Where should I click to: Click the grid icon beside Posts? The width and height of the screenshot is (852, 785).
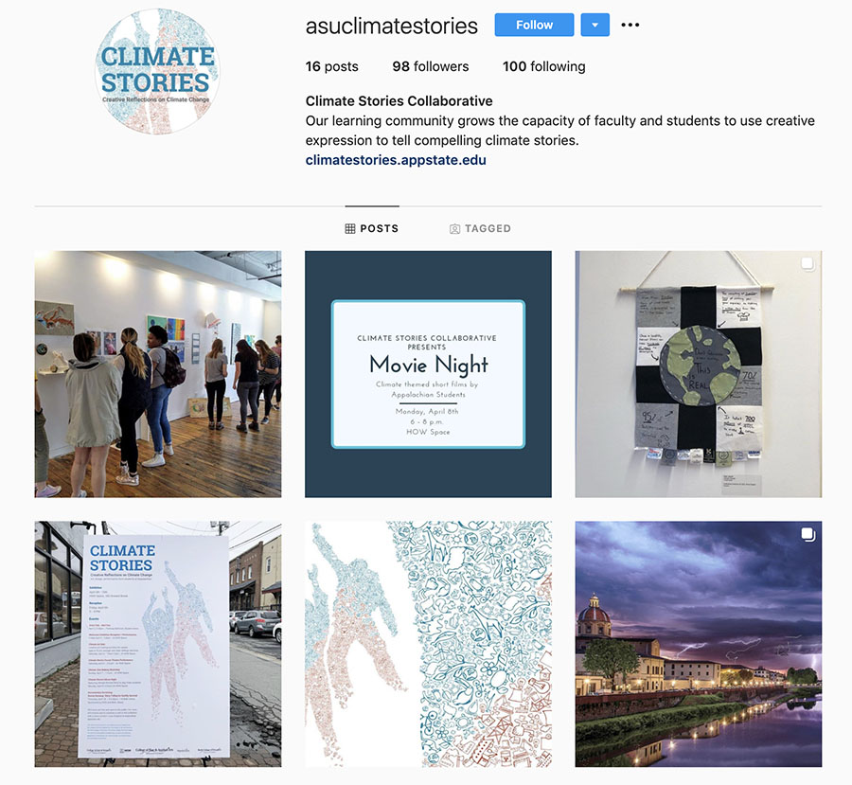350,229
